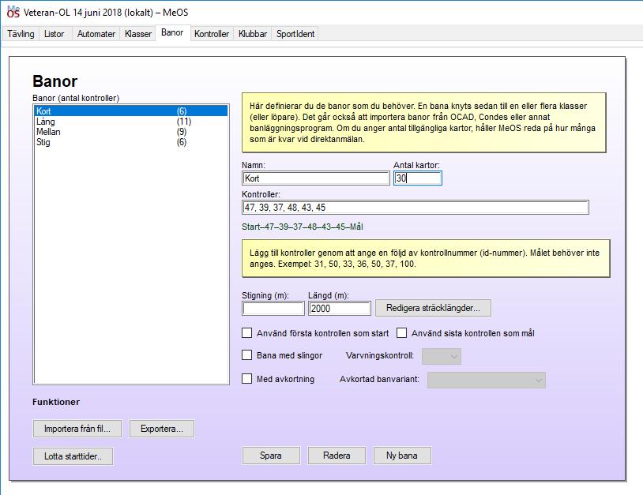Viewport: 643px width, 495px height.
Task: Click the Längd (m) input field
Action: coord(340,308)
